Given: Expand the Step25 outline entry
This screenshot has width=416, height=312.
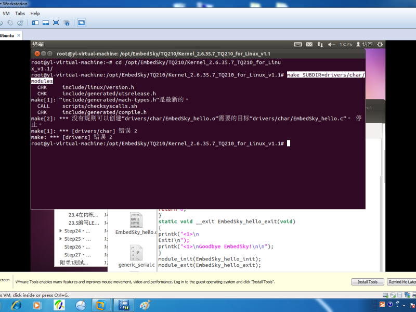Looking at the screenshot, I should pos(61,239).
